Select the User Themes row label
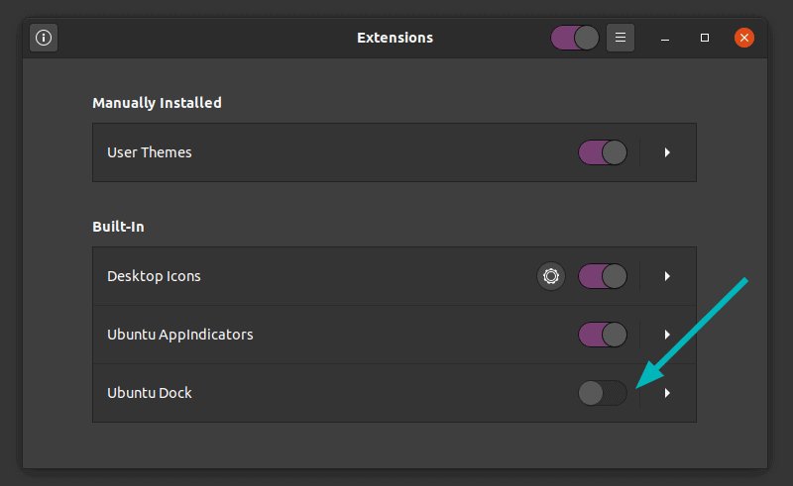Screen dimensions: 793x486 150,152
